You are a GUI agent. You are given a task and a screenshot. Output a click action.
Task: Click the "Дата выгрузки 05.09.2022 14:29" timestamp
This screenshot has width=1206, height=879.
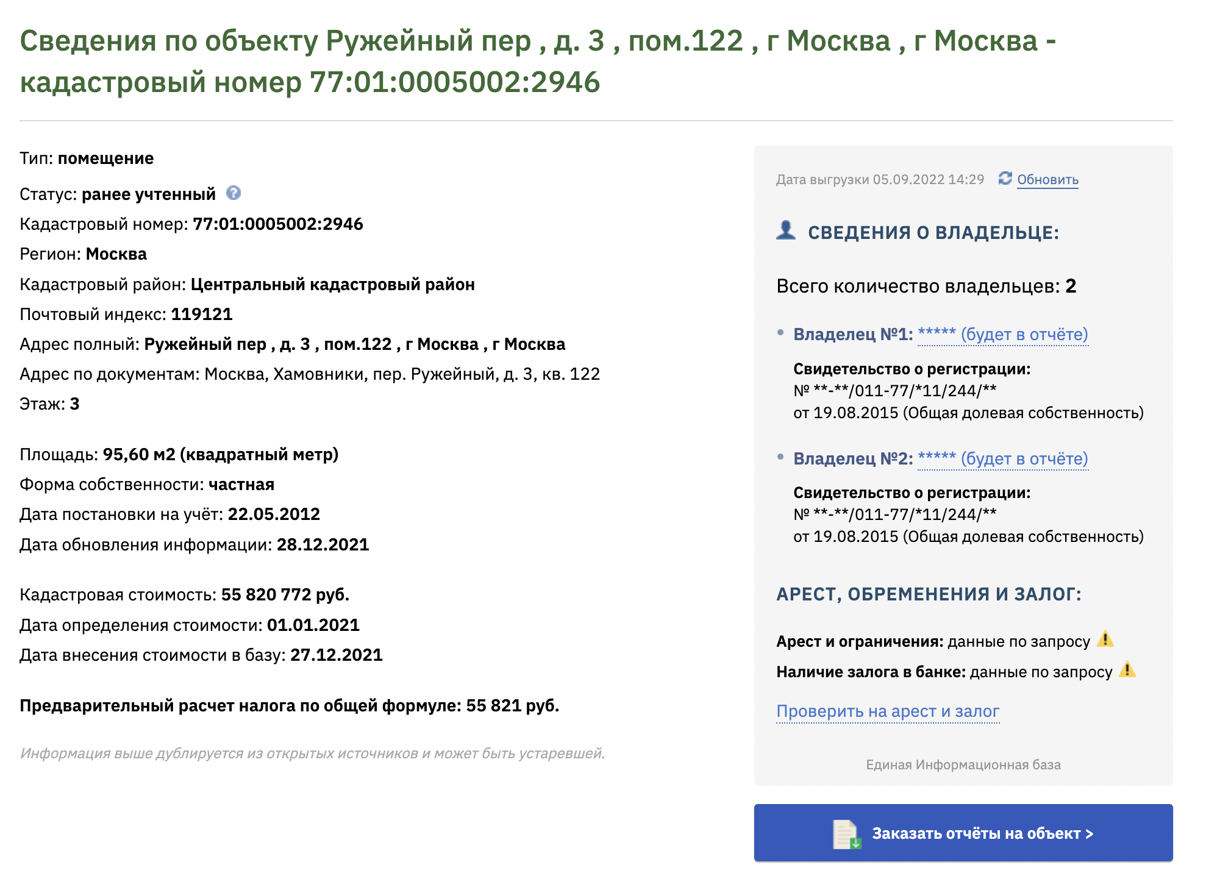pos(879,180)
